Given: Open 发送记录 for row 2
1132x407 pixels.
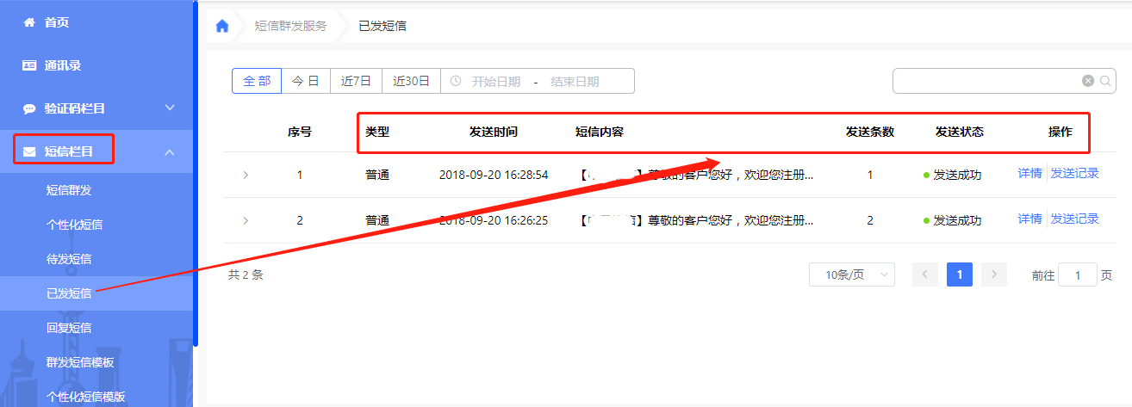Looking at the screenshot, I should pos(1074,219).
